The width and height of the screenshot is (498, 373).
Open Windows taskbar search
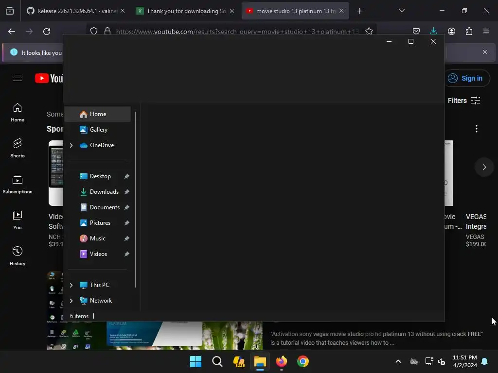[x=217, y=361]
